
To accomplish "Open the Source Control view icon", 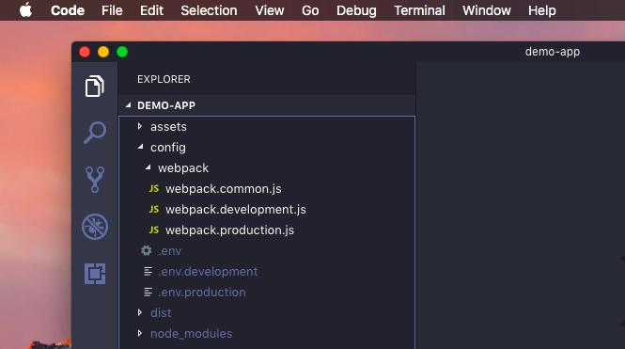I will (95, 180).
